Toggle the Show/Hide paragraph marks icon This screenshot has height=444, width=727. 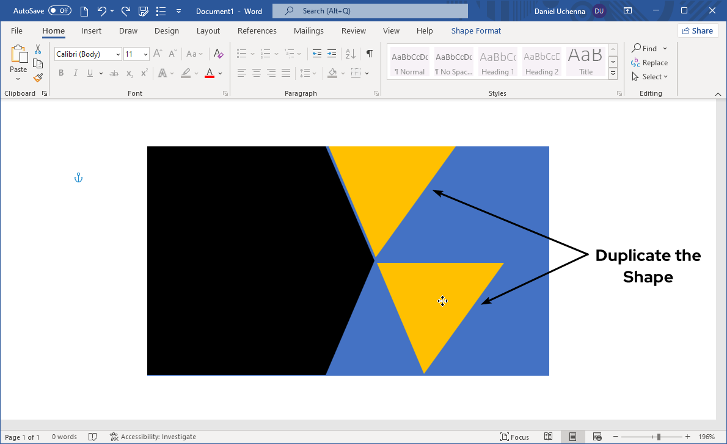click(x=369, y=54)
